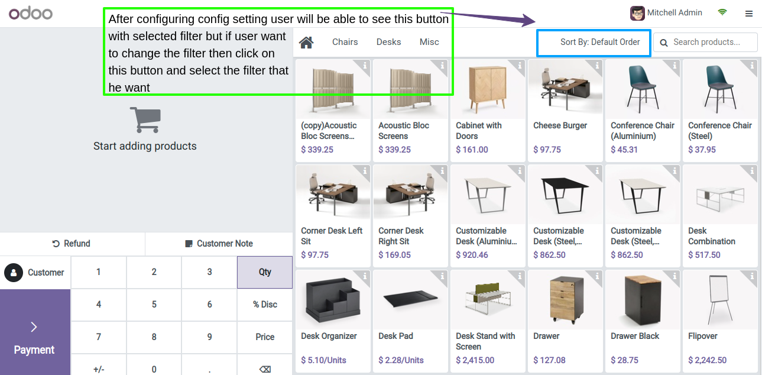The height and width of the screenshot is (375, 762).
Task: Click Mitchell Admin user avatar
Action: (637, 12)
